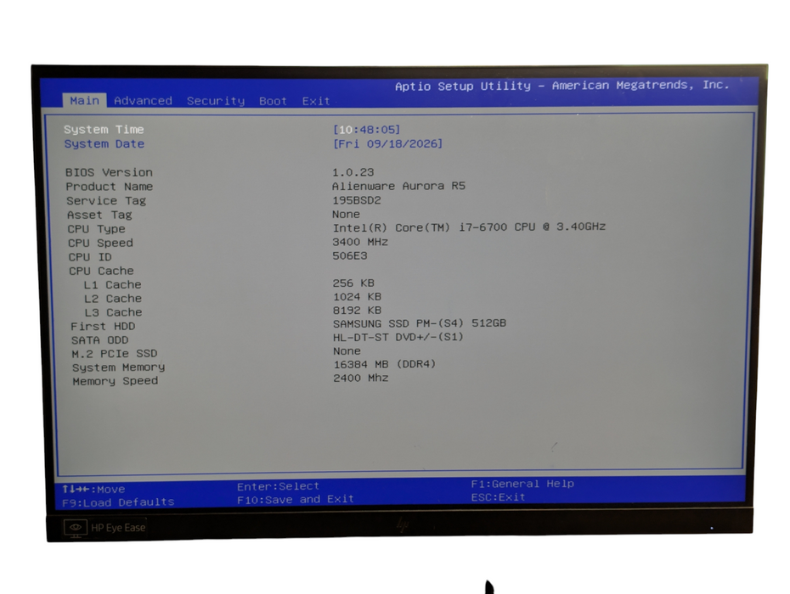
Task: Click the ESC:Exit hint
Action: pos(498,497)
